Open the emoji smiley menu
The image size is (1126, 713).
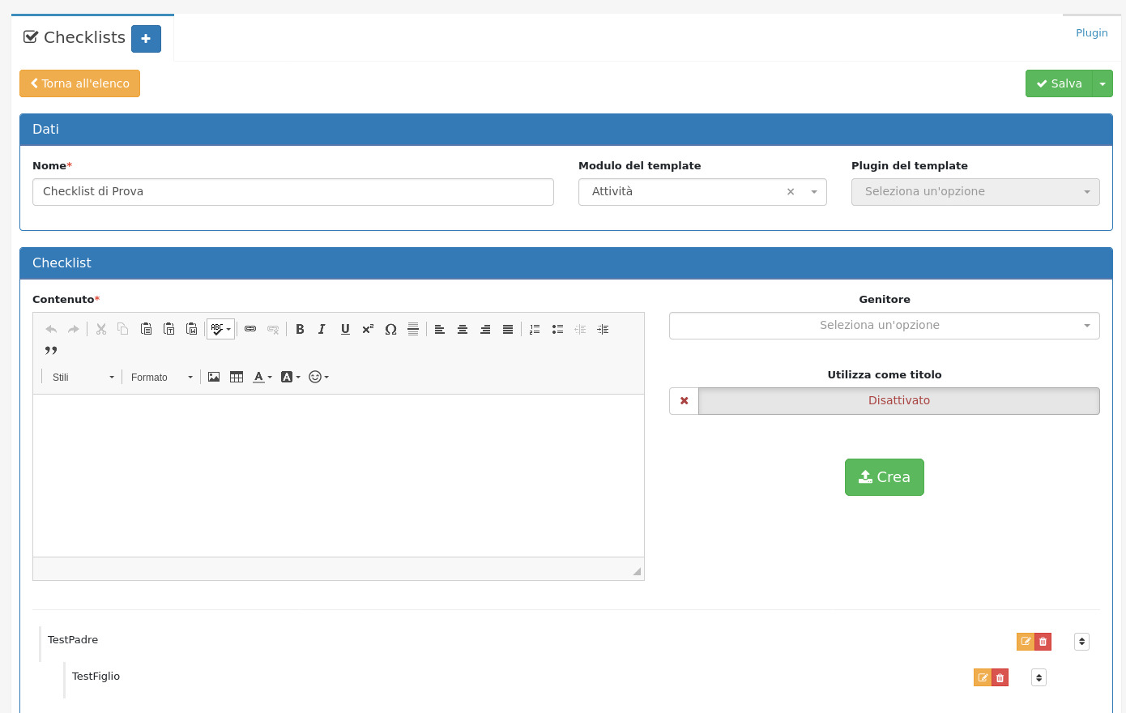(x=318, y=377)
